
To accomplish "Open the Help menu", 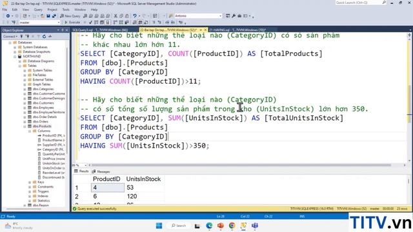I will point(94,10).
